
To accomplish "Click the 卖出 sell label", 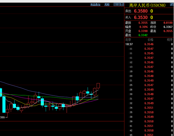I will 128,11.
